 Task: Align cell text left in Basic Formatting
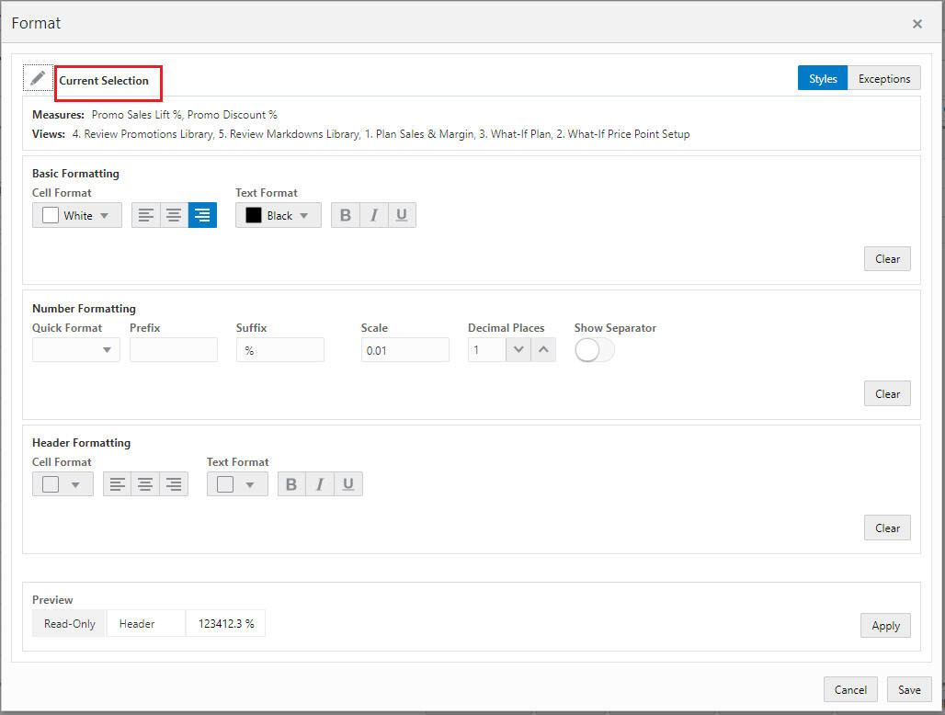point(146,215)
